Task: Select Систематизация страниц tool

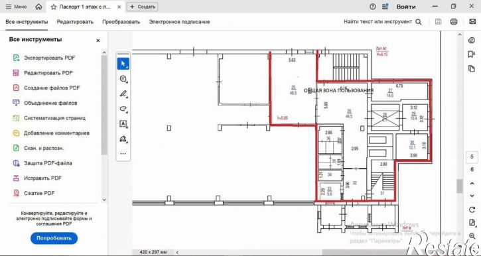Action: pos(49,118)
